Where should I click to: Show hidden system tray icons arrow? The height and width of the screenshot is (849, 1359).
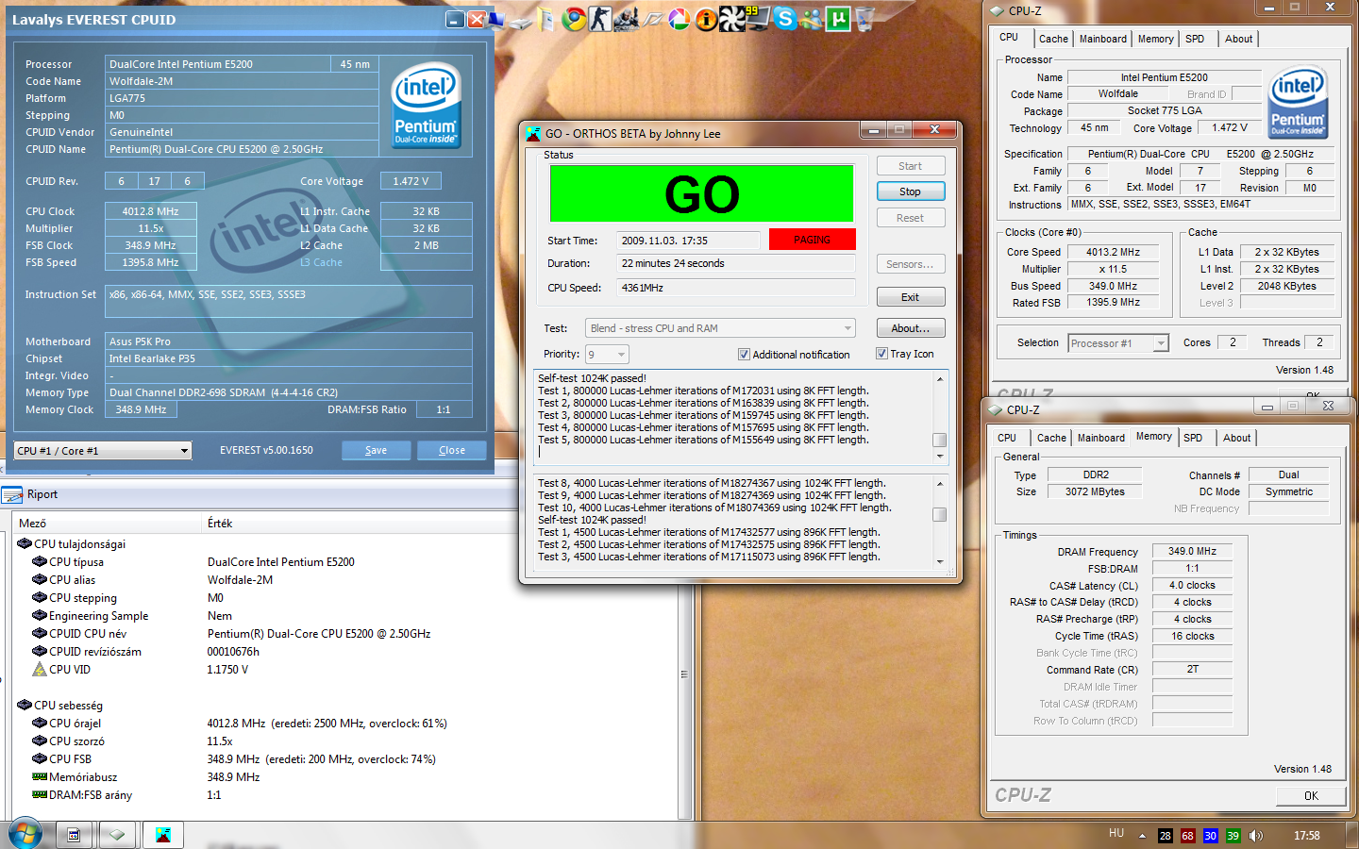1142,836
